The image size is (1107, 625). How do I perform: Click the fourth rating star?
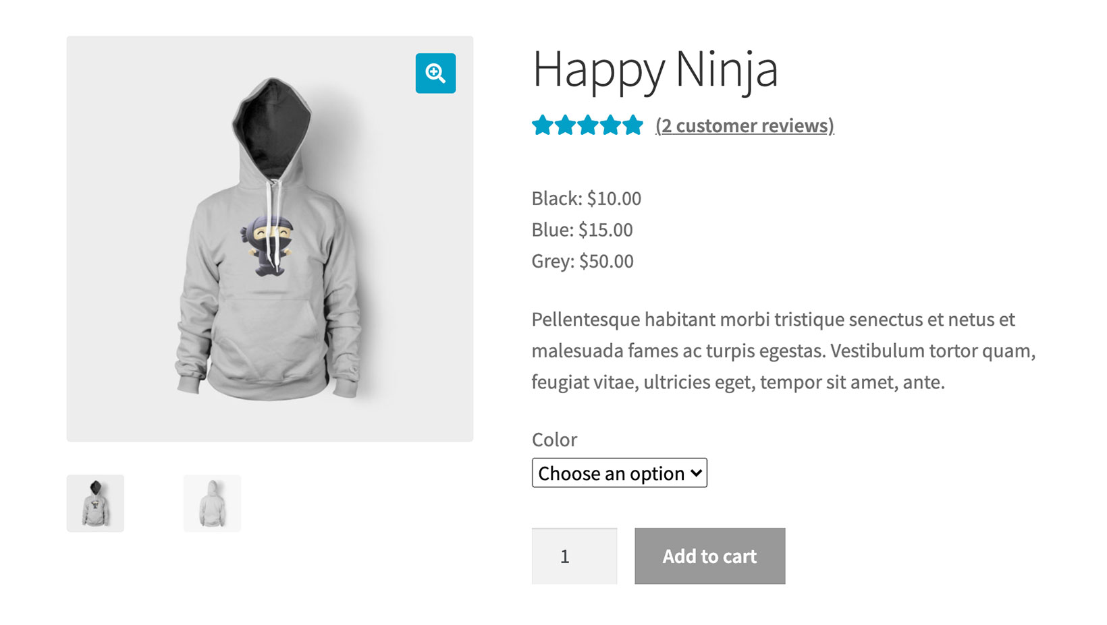pyautogui.click(x=611, y=125)
